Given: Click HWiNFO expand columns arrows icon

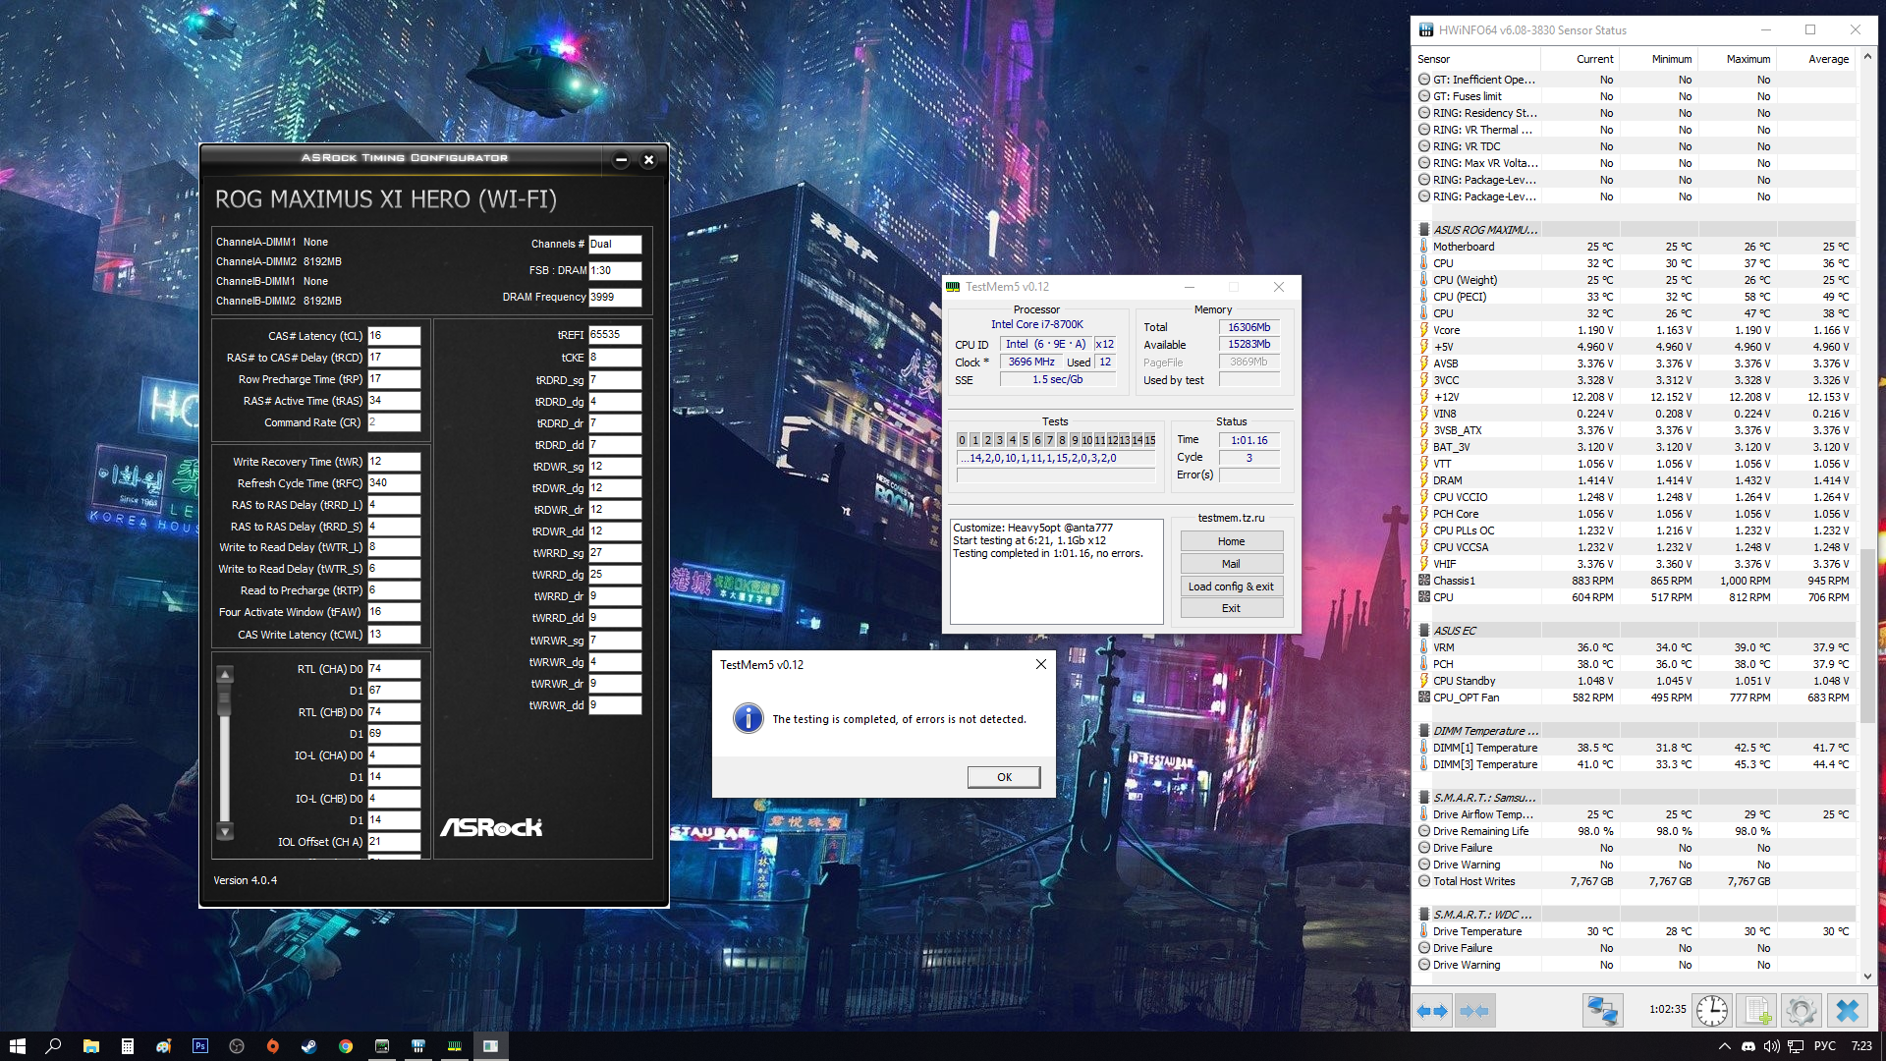Looking at the screenshot, I should pyautogui.click(x=1433, y=1011).
